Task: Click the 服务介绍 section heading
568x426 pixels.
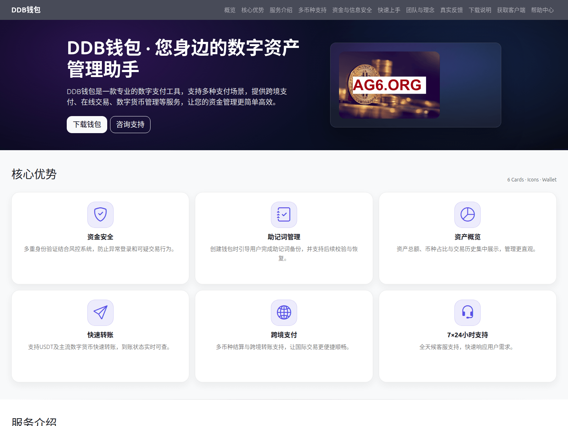Action: click(x=34, y=421)
